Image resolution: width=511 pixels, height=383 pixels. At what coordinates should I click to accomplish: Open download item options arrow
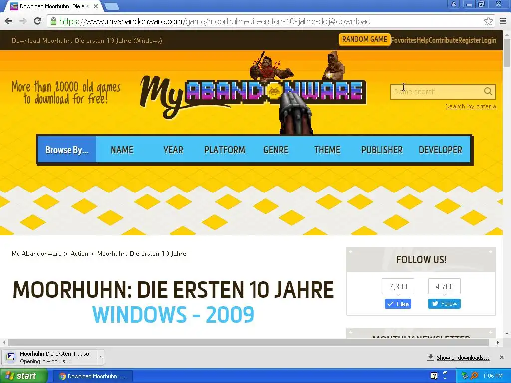pos(100,356)
